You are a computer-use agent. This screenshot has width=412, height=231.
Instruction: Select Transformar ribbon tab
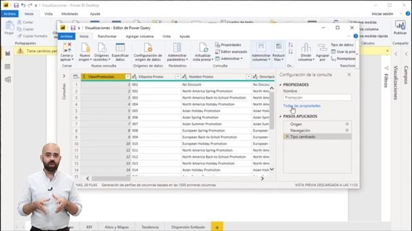pos(107,37)
